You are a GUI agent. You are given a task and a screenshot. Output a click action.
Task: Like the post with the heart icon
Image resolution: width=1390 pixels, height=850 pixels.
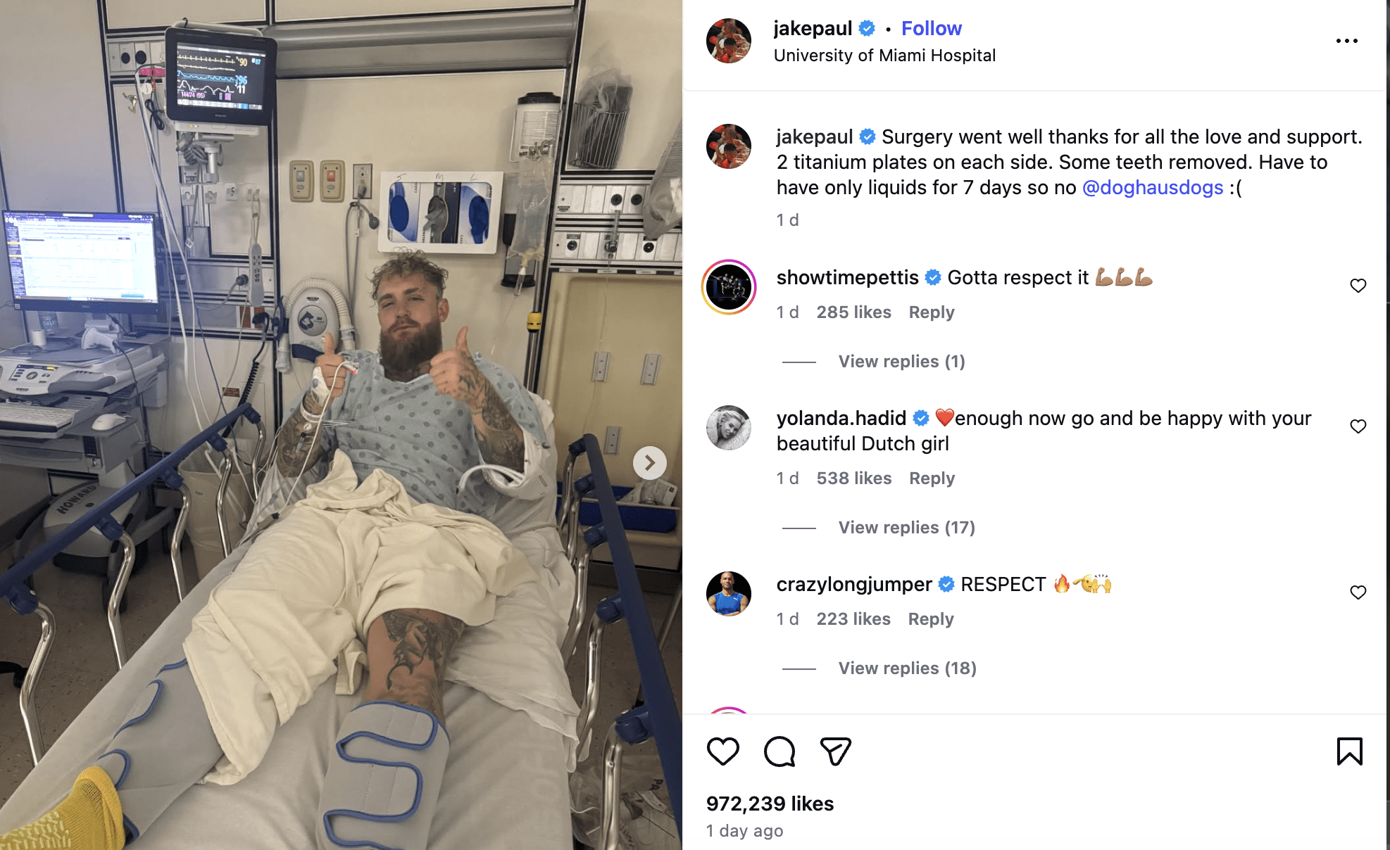(722, 751)
